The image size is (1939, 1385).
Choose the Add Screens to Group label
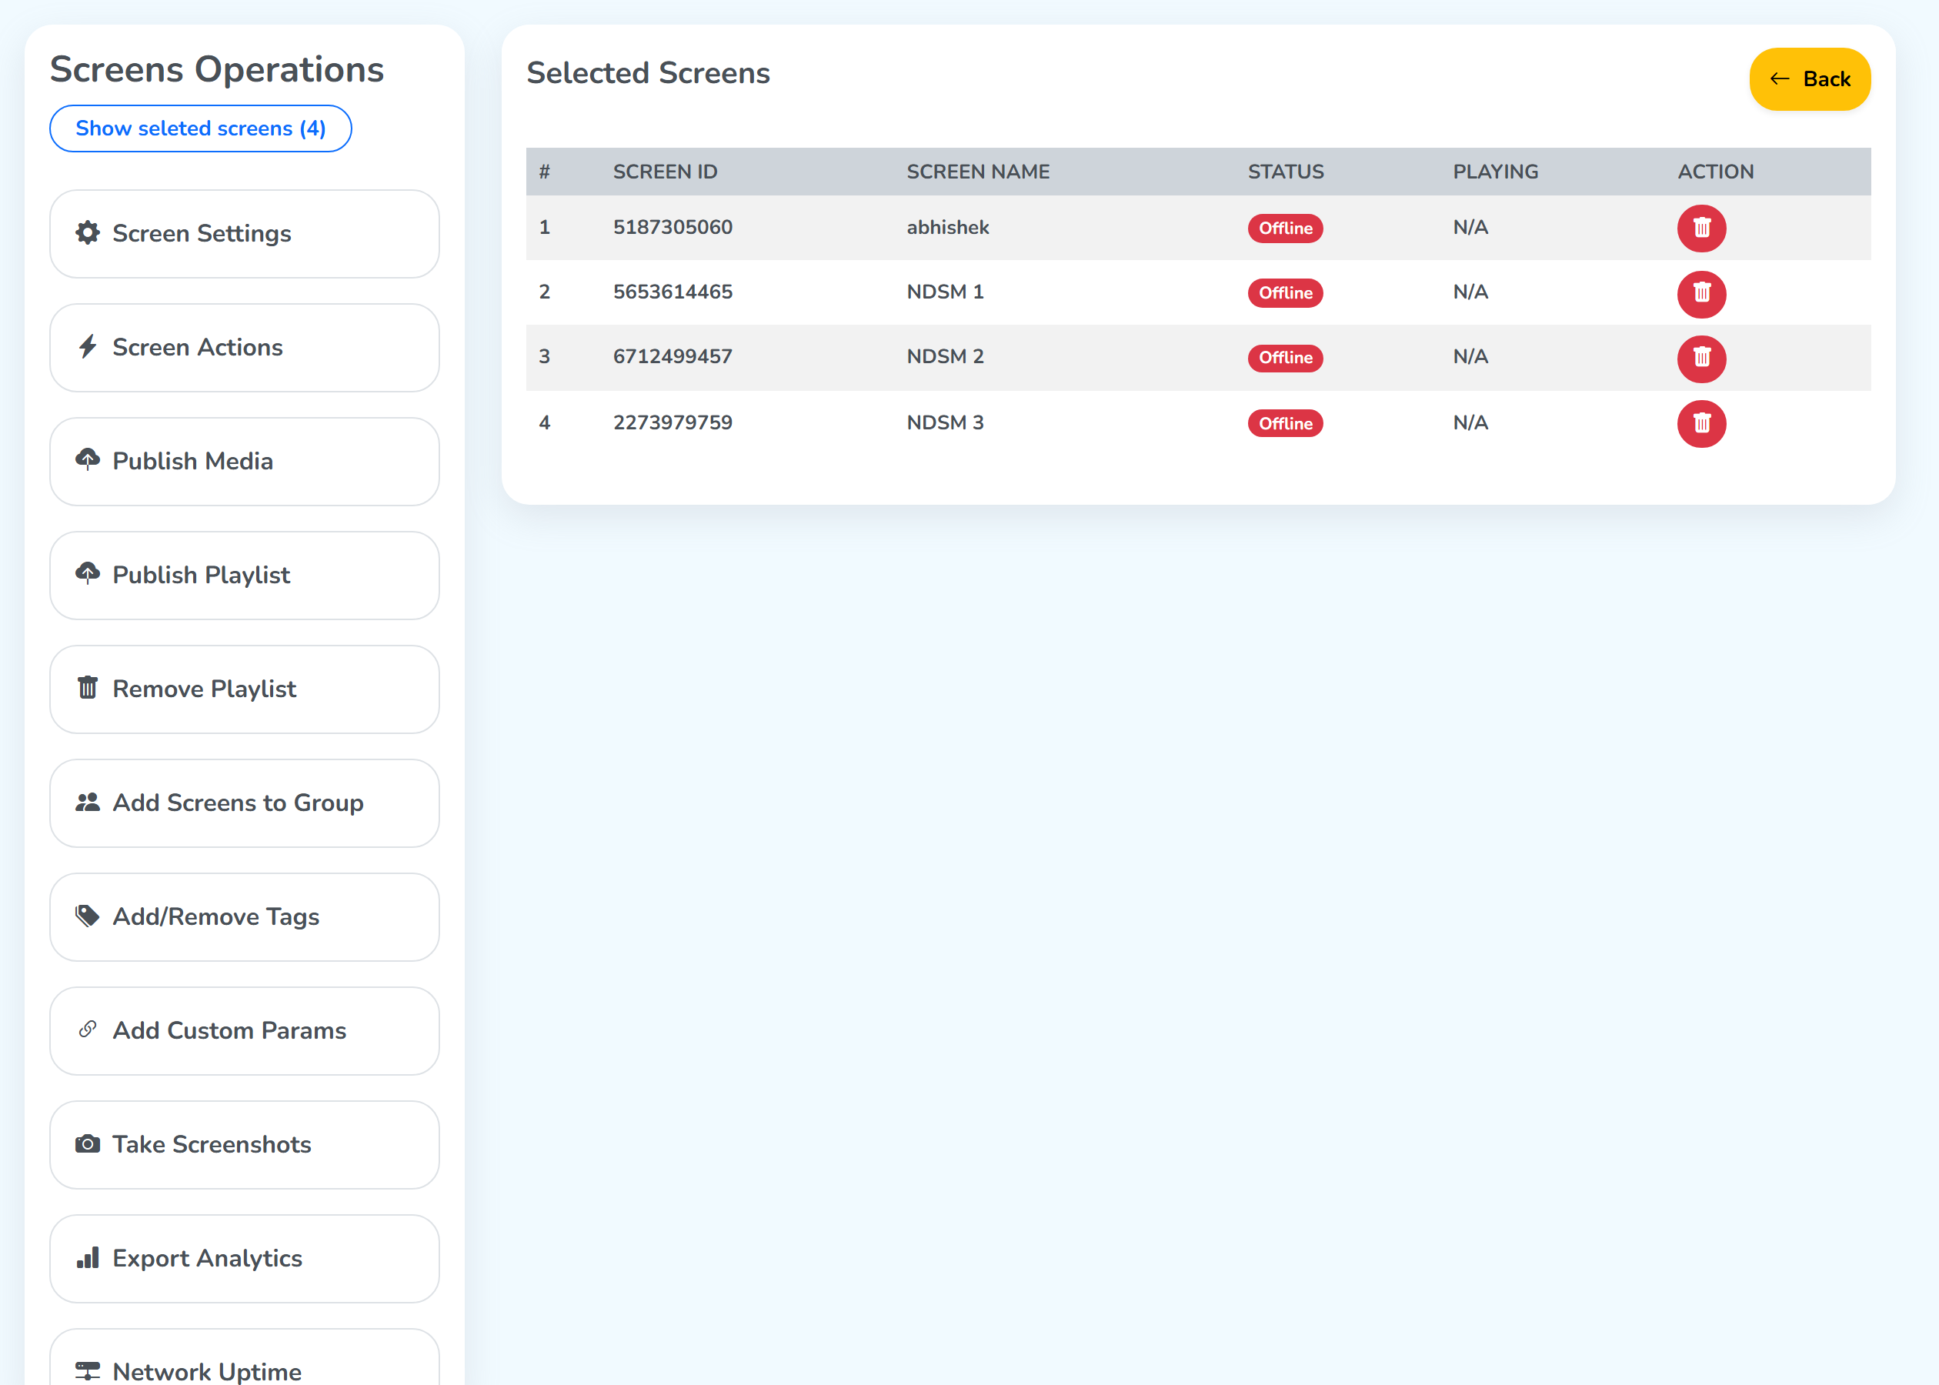click(x=239, y=803)
